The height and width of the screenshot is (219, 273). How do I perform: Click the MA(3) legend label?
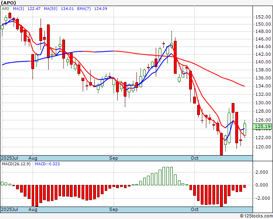[18, 9]
